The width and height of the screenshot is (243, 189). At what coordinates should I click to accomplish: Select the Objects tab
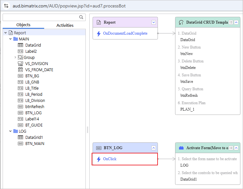pos(23,25)
